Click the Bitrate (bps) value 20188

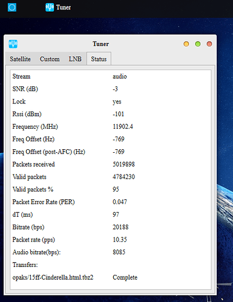click(x=120, y=227)
